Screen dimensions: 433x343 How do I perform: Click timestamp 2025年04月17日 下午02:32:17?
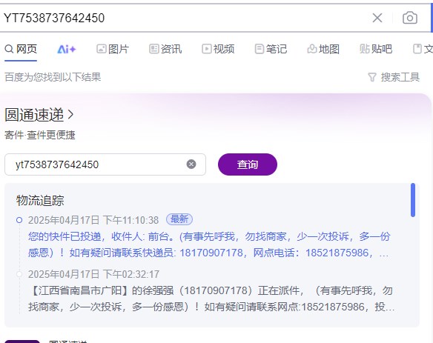pyautogui.click(x=93, y=274)
